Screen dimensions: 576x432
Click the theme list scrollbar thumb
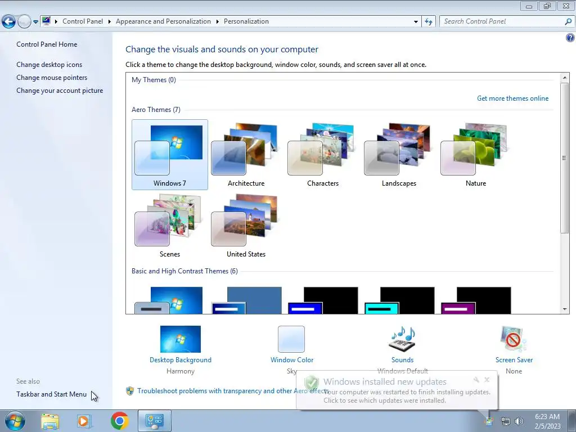point(565,158)
